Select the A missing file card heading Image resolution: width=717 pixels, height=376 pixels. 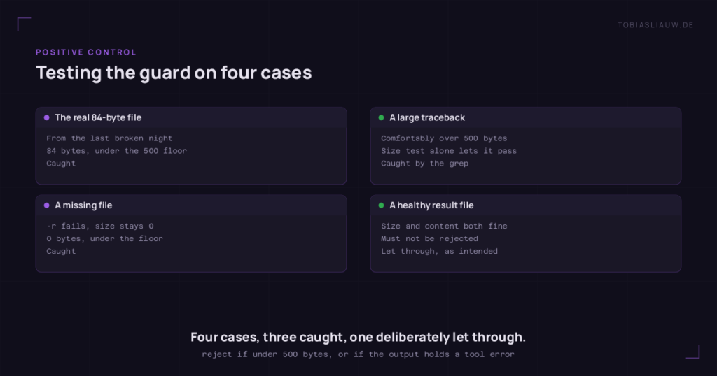83,205
